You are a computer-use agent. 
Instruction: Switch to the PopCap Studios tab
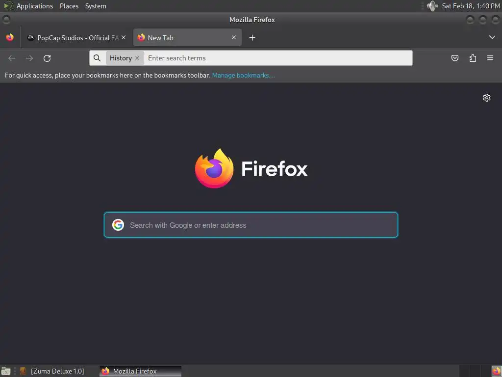76,38
